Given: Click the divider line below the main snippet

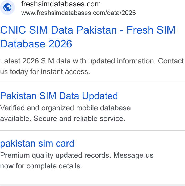Looking at the screenshot, I should (93, 83).
